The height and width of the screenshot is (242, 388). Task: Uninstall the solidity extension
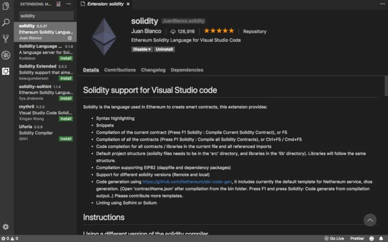(164, 50)
